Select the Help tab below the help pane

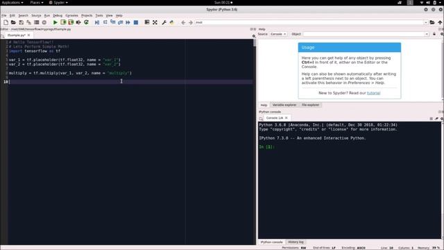tap(264, 105)
